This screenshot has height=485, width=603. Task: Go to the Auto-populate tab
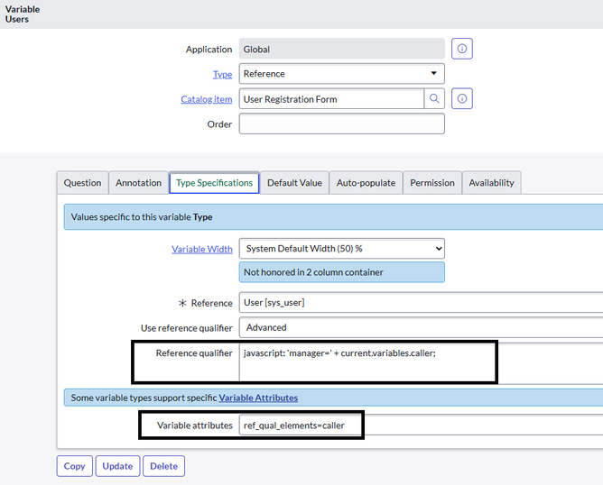click(366, 183)
